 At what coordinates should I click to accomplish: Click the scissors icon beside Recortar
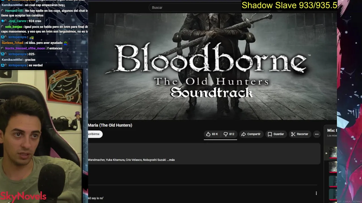[293, 134]
